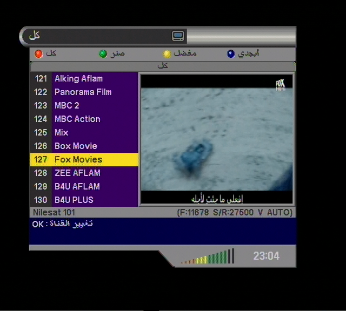Click the Arabic subtitle in preview
The width and height of the screenshot is (346, 311).
coord(217,199)
